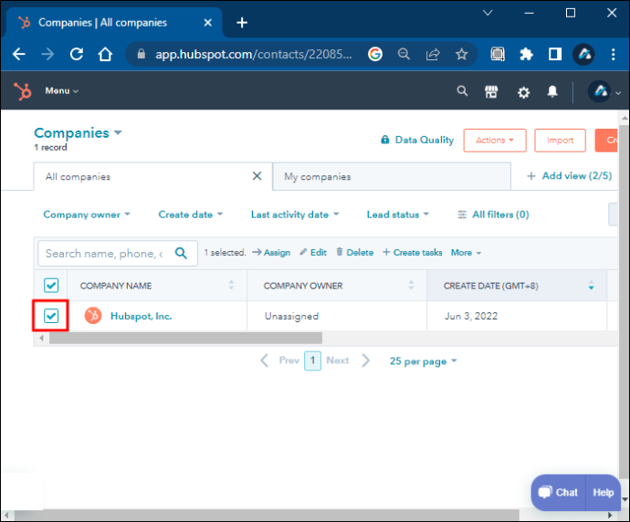This screenshot has height=522, width=630.
Task: Open Data Quality
Action: [x=417, y=140]
